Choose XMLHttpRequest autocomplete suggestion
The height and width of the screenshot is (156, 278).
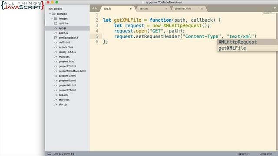point(248,42)
